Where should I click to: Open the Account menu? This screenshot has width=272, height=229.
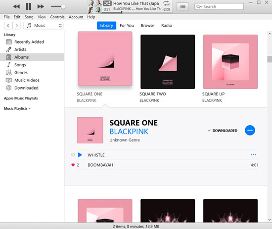point(76,17)
